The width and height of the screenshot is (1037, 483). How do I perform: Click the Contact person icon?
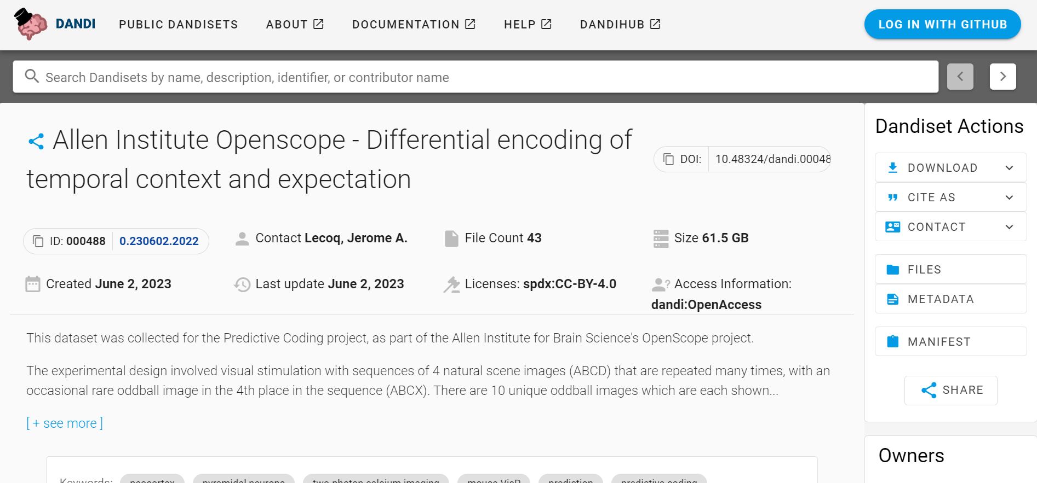(x=242, y=238)
